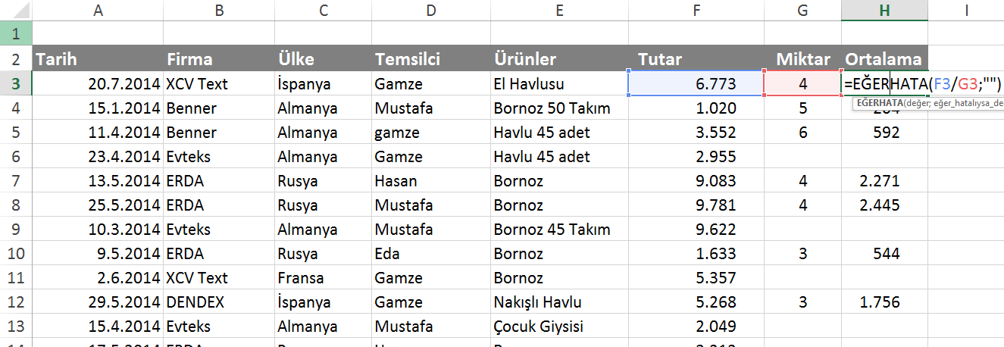Click the Ortalama header cell
Screen dimensions: 1004x347
884,59
